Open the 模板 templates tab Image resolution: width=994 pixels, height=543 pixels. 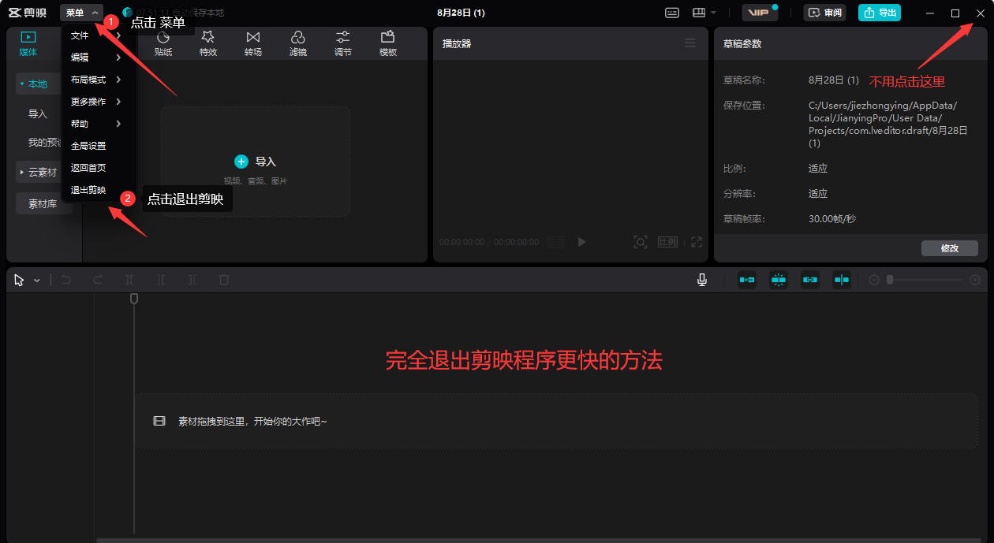point(388,43)
